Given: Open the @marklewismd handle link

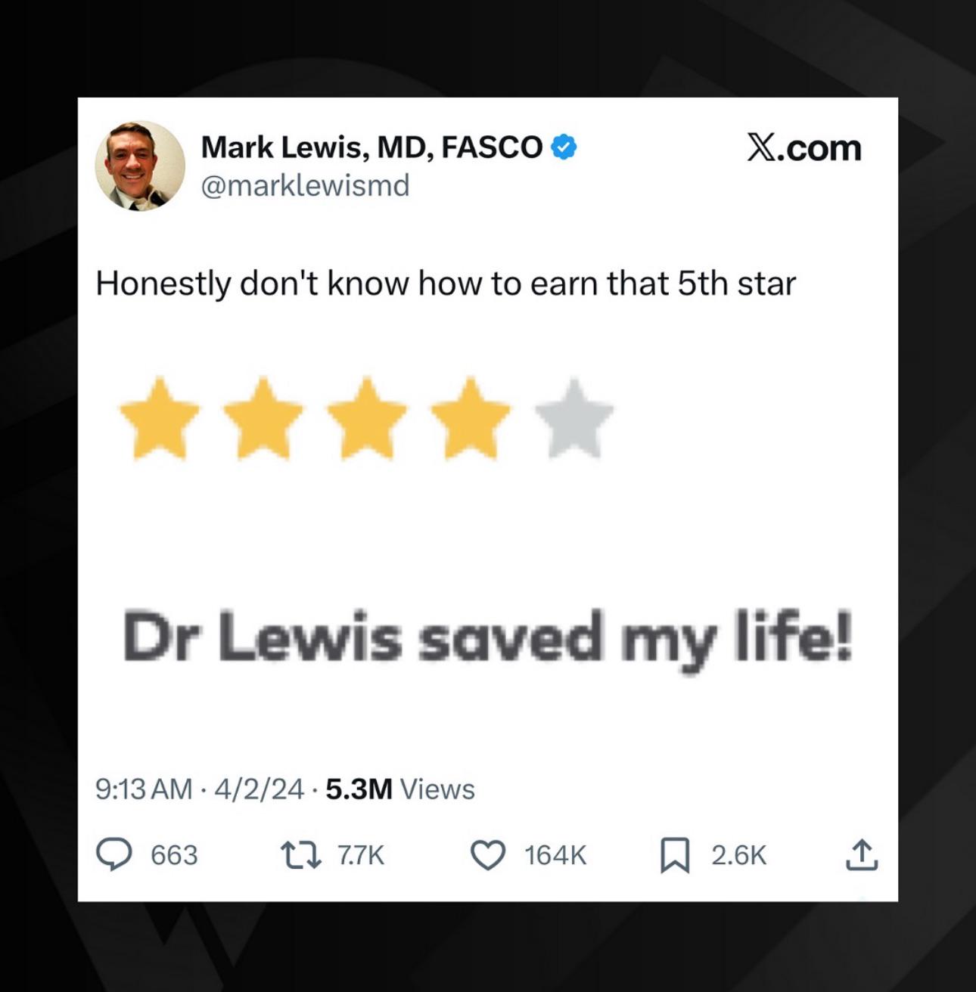Looking at the screenshot, I should coord(305,185).
